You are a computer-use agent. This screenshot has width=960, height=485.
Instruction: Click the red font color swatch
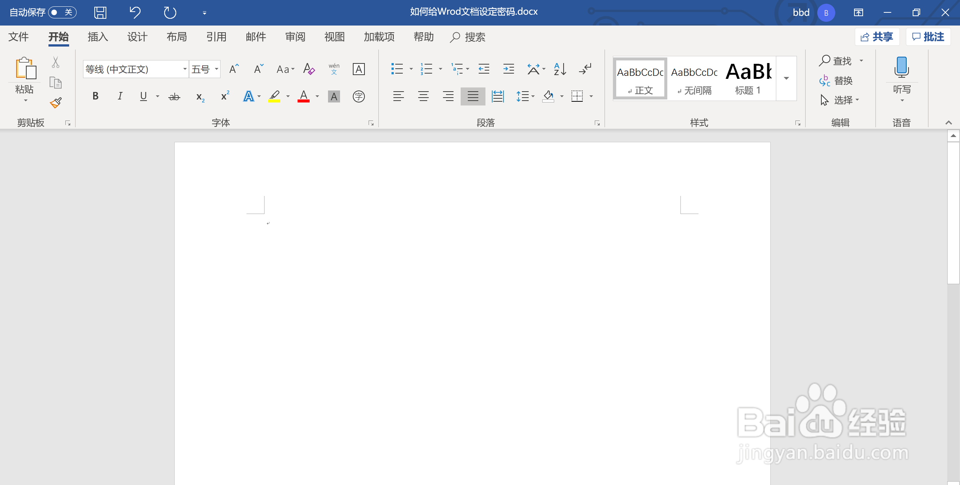304,97
